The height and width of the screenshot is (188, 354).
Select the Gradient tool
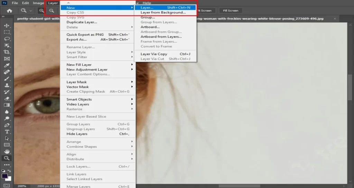[x=7, y=105]
